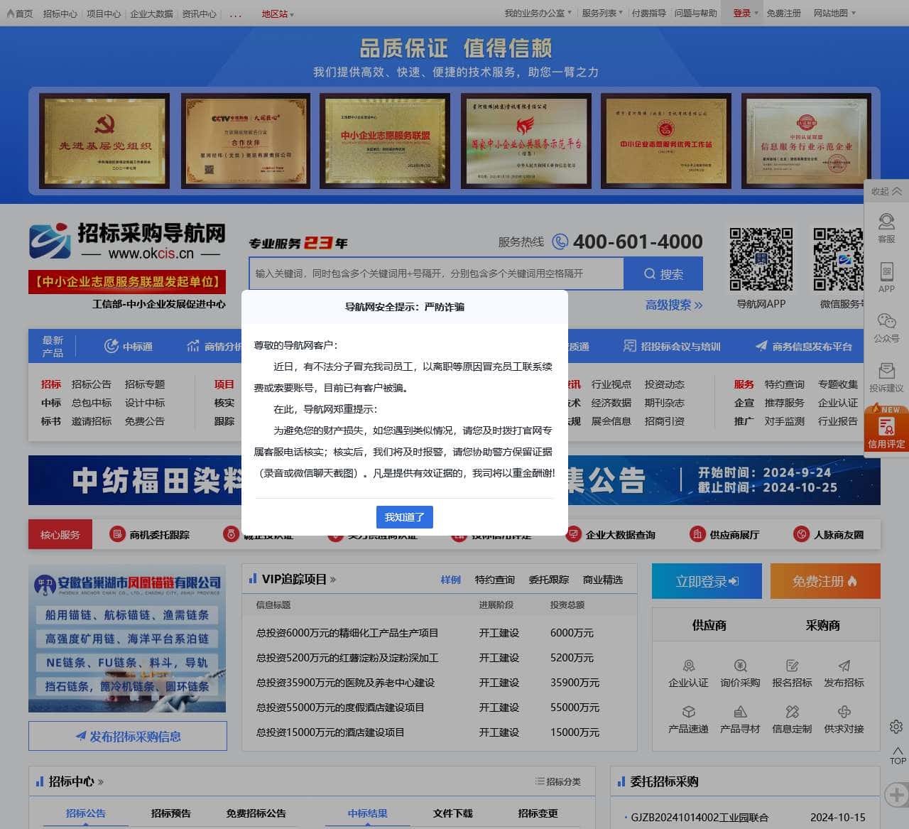
Task: Click the 导航网APP QR code
Action: click(761, 259)
